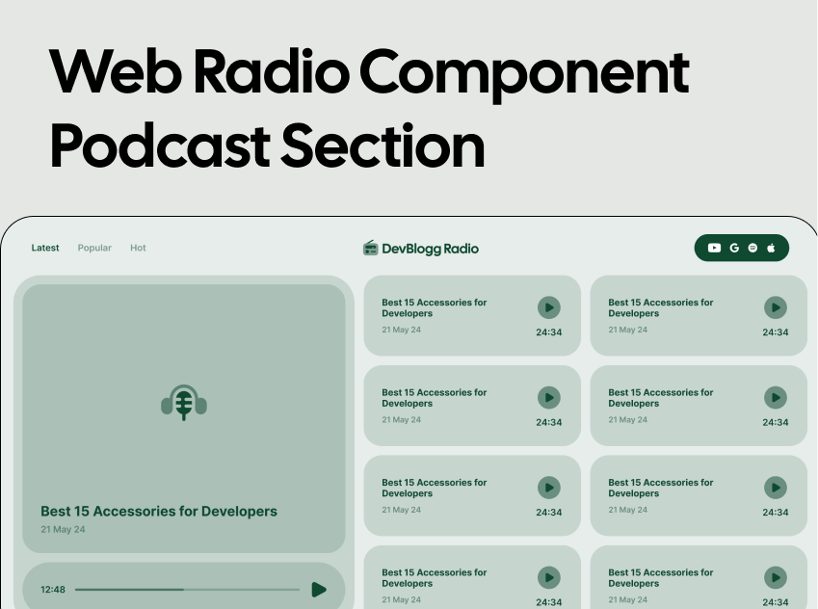The width and height of the screenshot is (818, 609).
Task: Click the playback progress slider
Action: click(x=188, y=589)
